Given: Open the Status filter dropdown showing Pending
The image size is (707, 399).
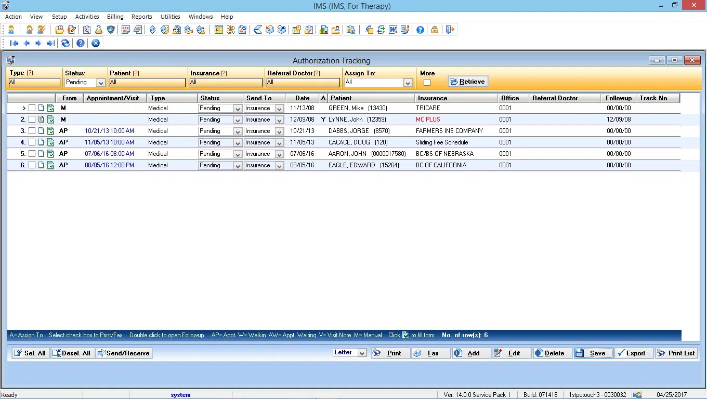Looking at the screenshot, I should click(x=101, y=82).
